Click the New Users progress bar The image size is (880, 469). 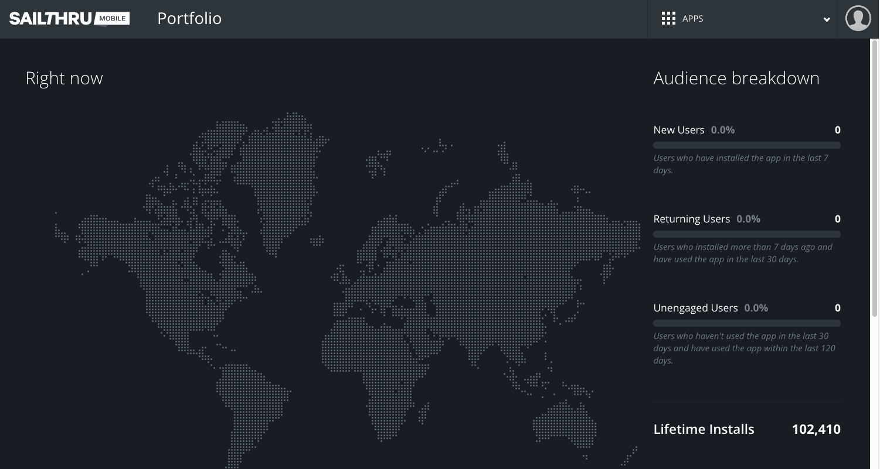pyautogui.click(x=746, y=145)
